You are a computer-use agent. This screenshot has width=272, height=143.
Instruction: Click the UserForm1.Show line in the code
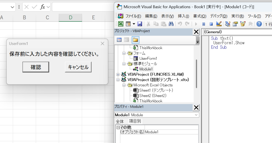pos(229,43)
